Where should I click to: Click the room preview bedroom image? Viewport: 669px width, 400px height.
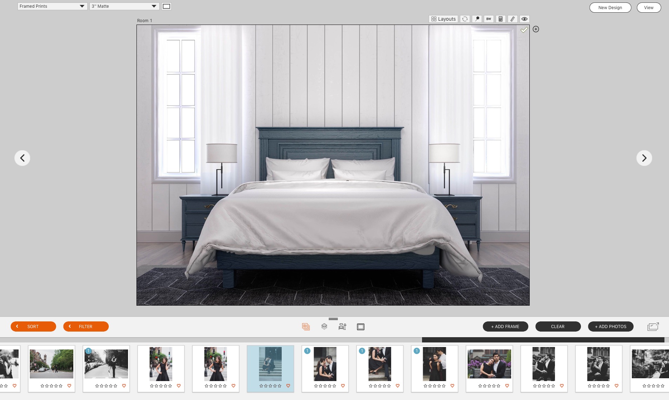(333, 165)
